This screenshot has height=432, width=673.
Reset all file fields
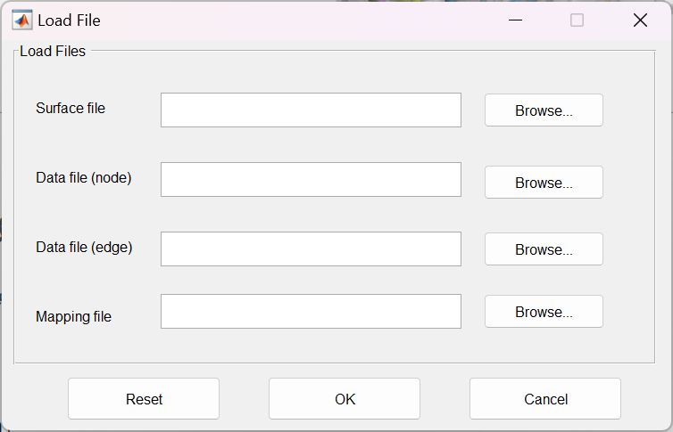(144, 399)
